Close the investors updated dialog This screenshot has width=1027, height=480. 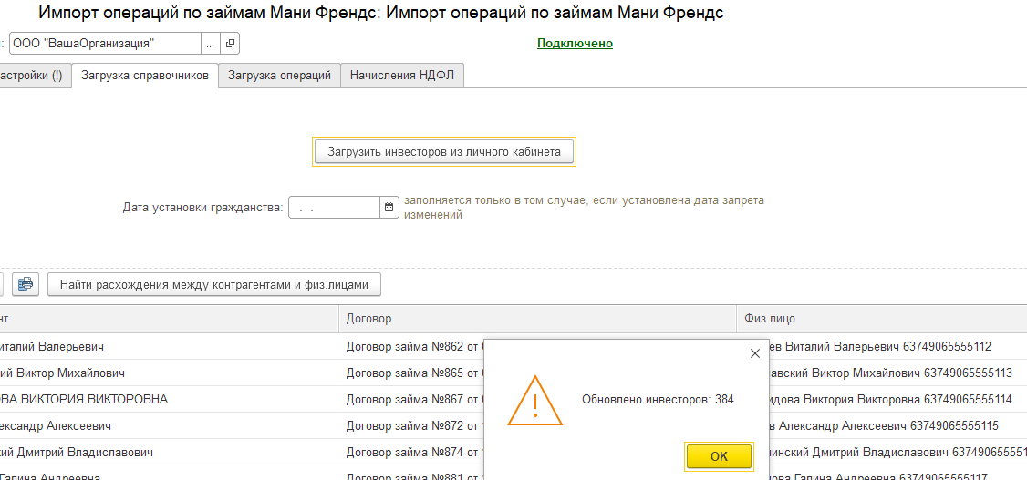click(754, 353)
